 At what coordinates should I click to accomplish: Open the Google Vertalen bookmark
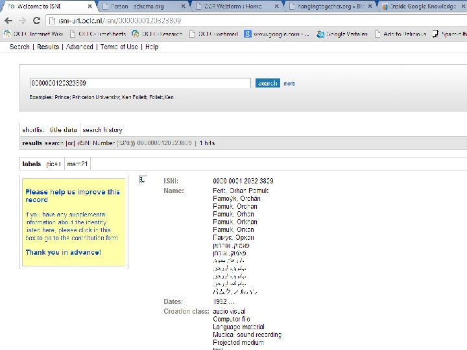point(342,34)
